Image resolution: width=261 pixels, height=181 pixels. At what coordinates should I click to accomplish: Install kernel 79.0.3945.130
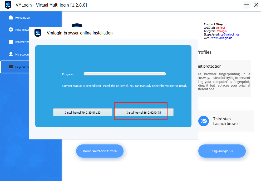point(83,113)
